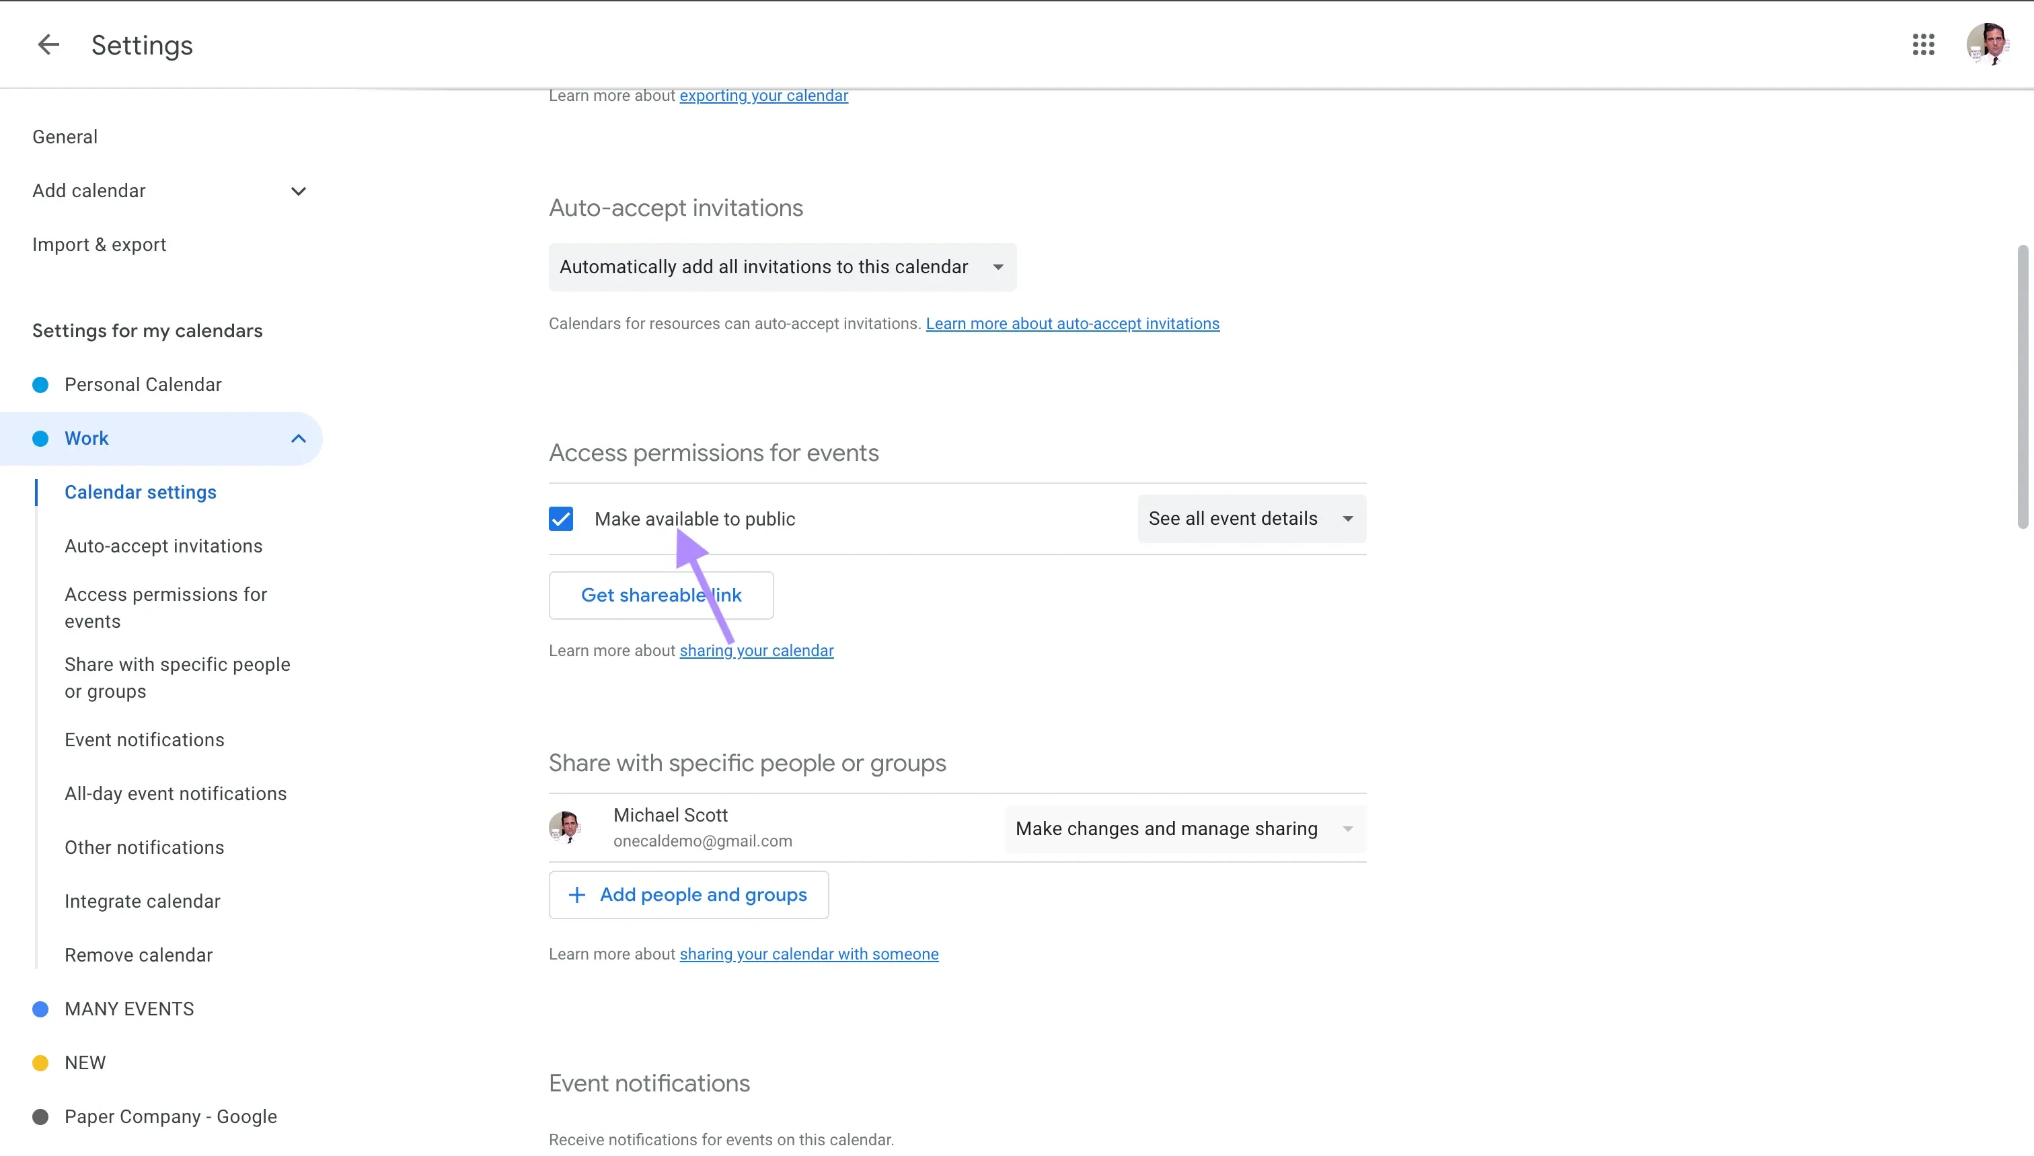Click the Access permissions for events menu item
This screenshot has height=1156, width=2034.
(x=165, y=607)
